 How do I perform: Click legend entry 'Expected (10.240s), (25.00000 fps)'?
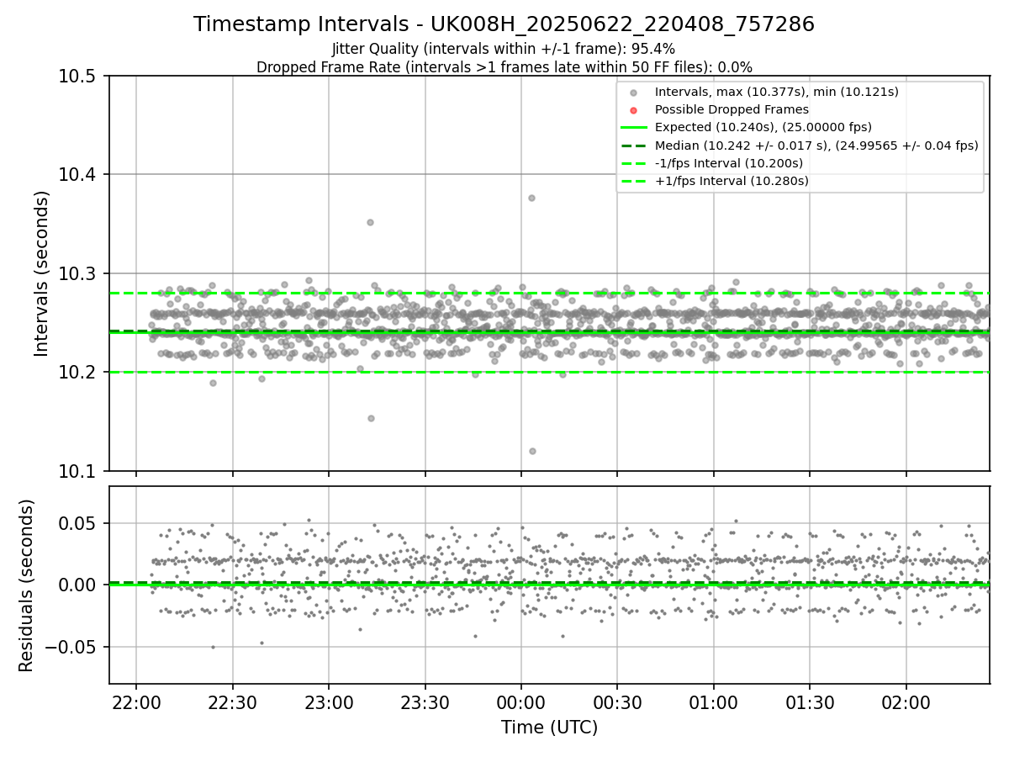coord(763,127)
